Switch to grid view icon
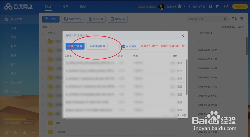This screenshot has height=137, width=250. (x=241, y=19)
